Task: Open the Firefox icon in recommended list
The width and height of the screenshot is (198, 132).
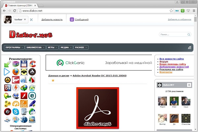Action: (x=16, y=72)
